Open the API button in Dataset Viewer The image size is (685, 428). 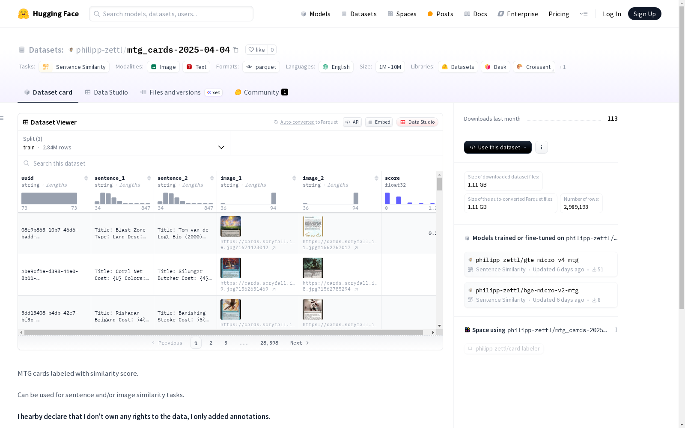pos(352,122)
